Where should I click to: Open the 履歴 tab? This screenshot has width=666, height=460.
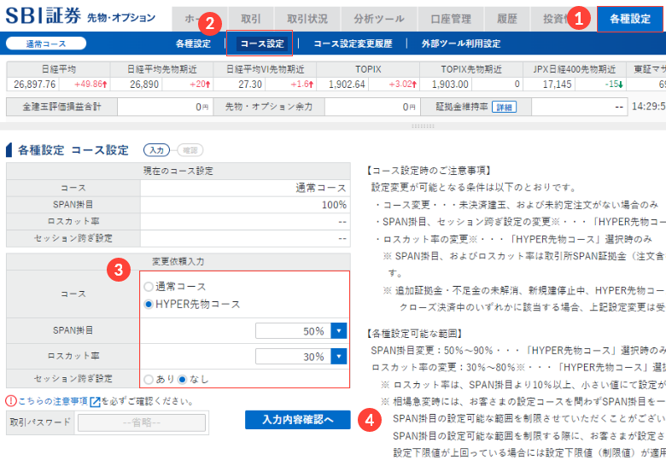point(507,19)
